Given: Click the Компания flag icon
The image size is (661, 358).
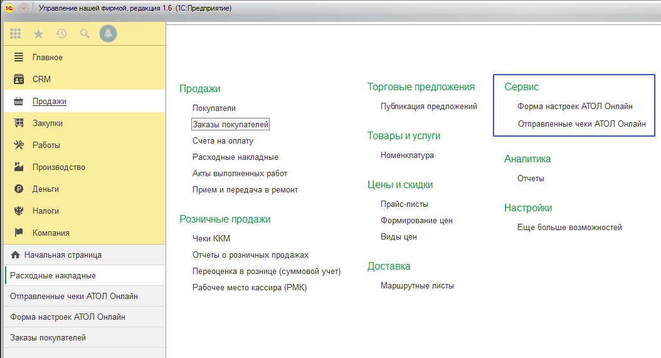Looking at the screenshot, I should tap(19, 233).
